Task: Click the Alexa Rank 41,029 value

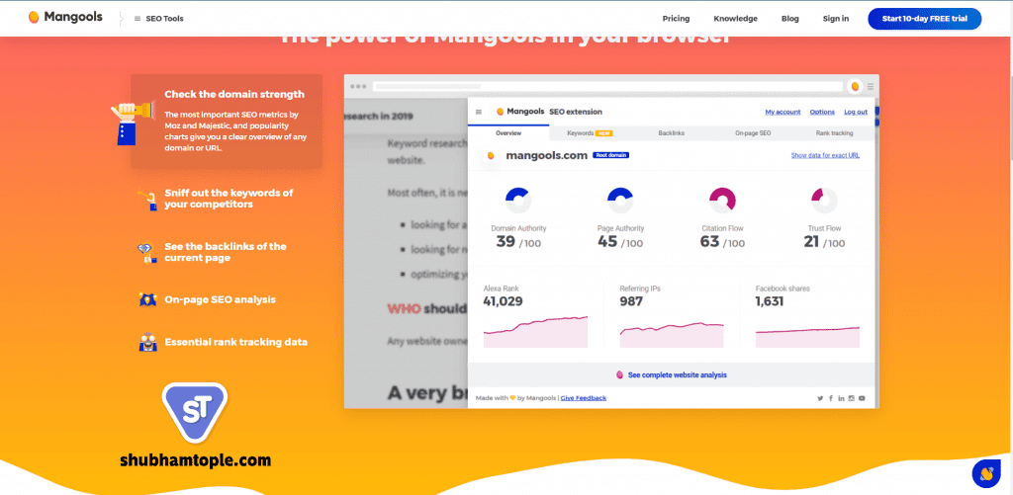Action: [504, 301]
